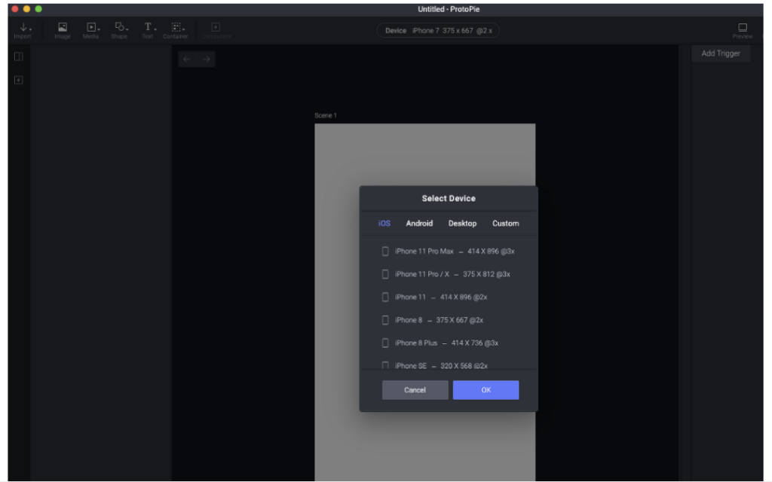Switch to the Desktop tab
This screenshot has height=482, width=772.
(462, 223)
